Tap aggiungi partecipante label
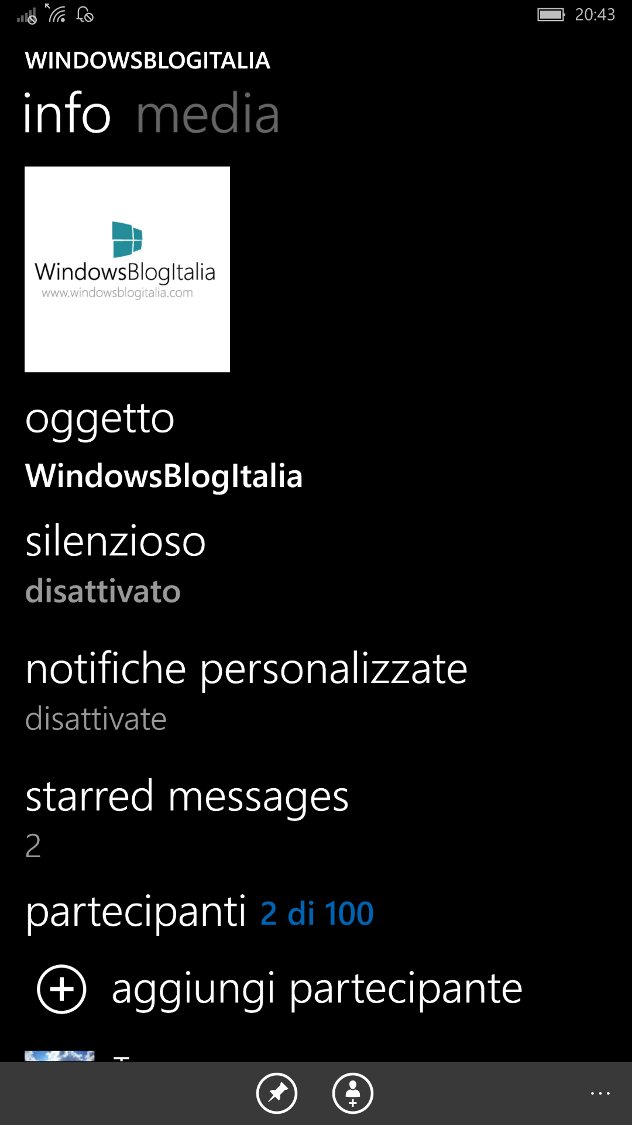Screen dimensions: 632x1125 [317, 989]
